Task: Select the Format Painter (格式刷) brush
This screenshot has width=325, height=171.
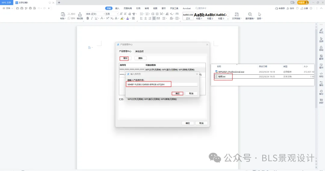Action: point(80,14)
